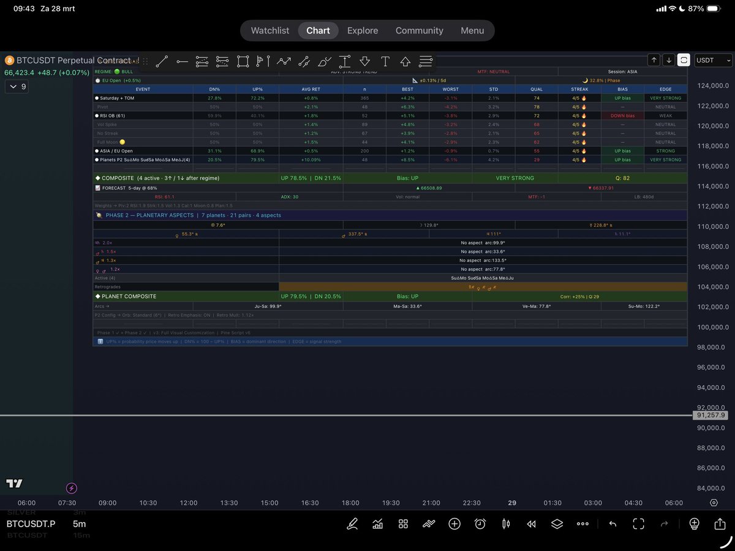Open the indicators panel

[x=378, y=524]
